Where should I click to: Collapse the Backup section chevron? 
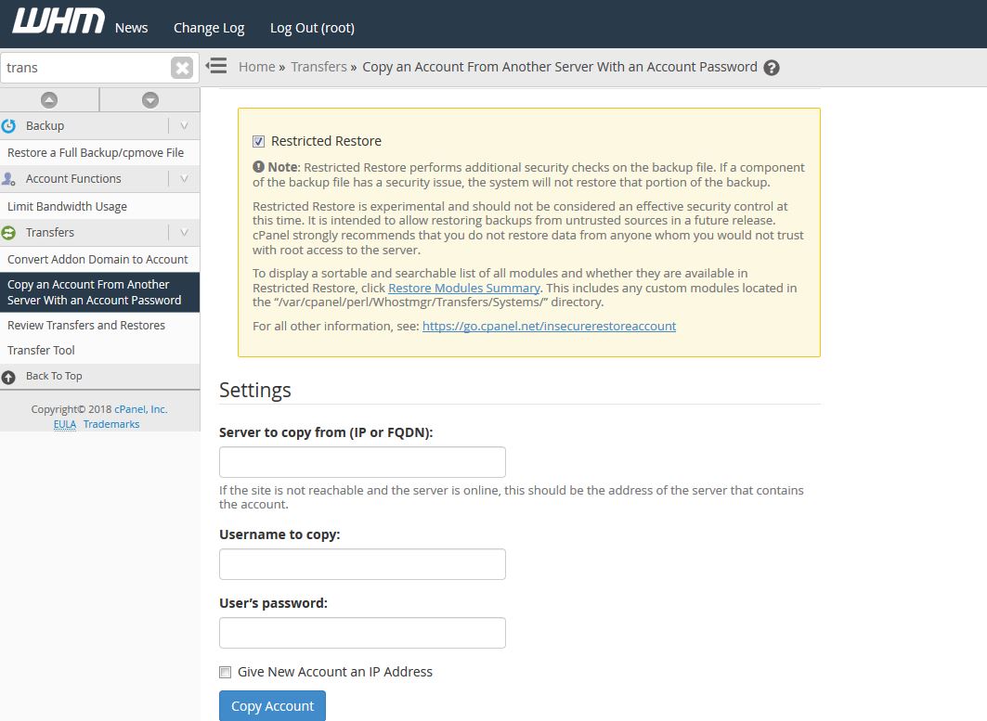coord(184,126)
